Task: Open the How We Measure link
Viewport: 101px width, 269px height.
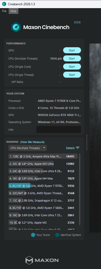Action: pyautogui.click(x=32, y=142)
